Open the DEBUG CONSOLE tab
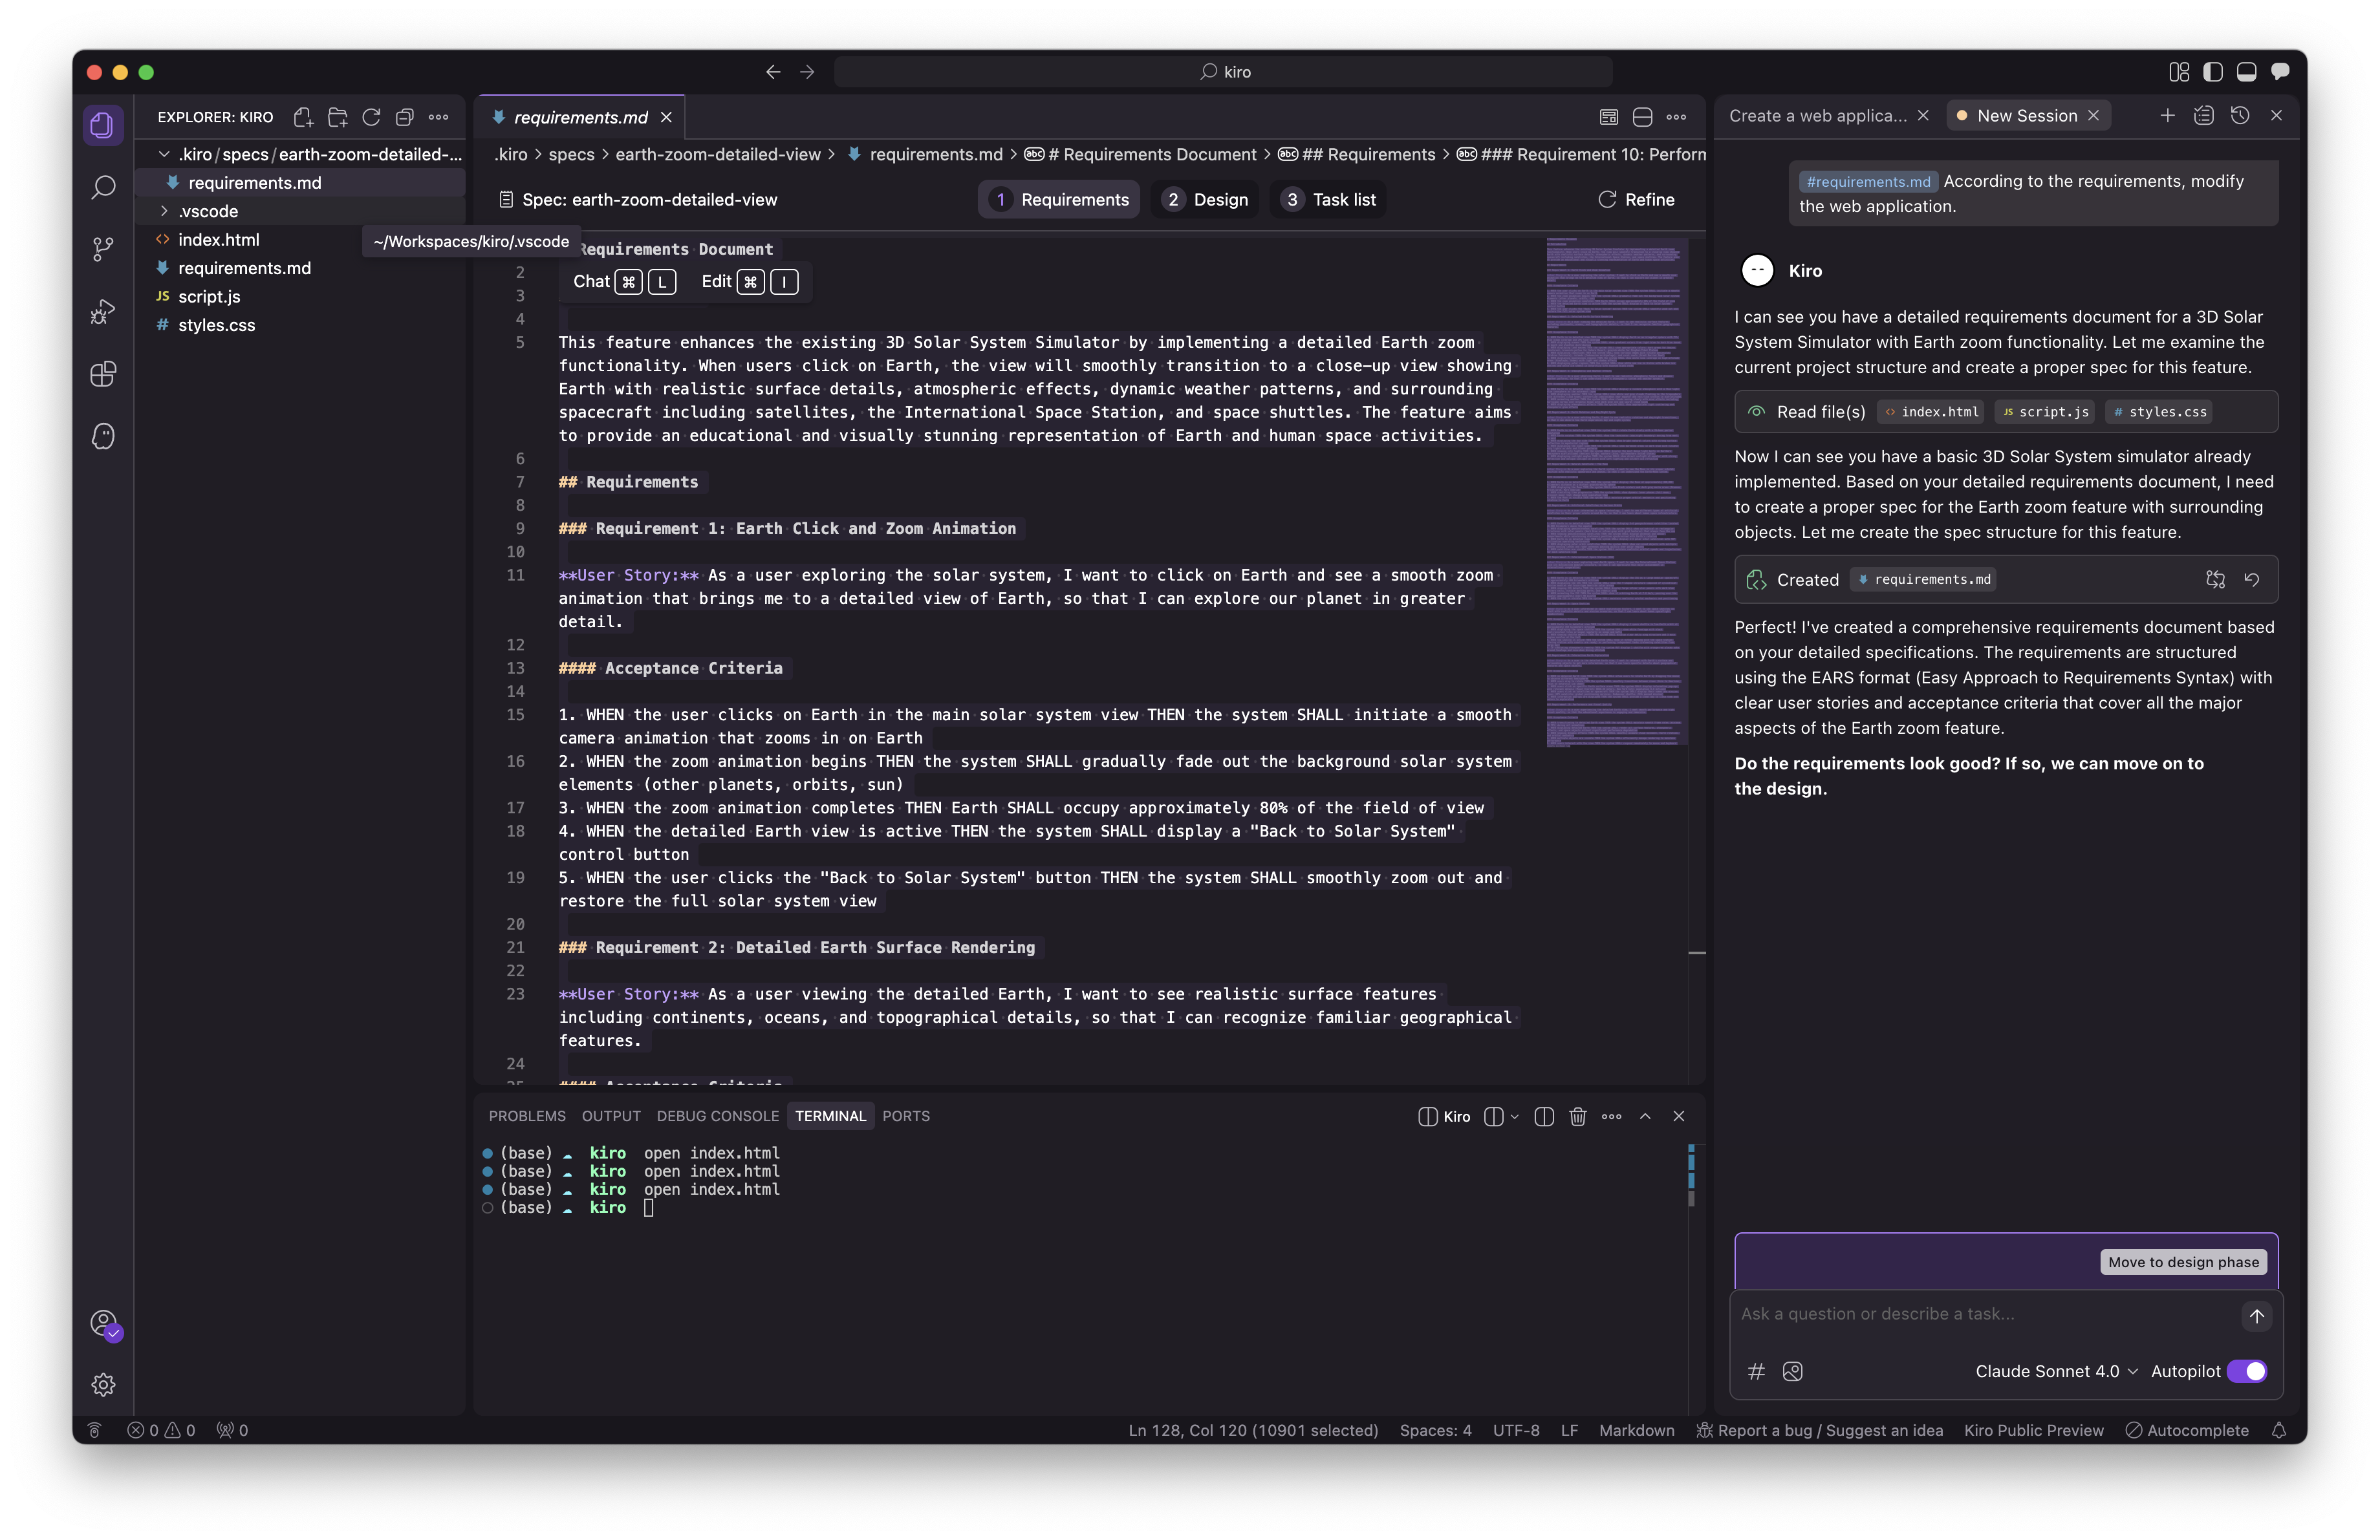2380x1540 pixels. tap(718, 1117)
